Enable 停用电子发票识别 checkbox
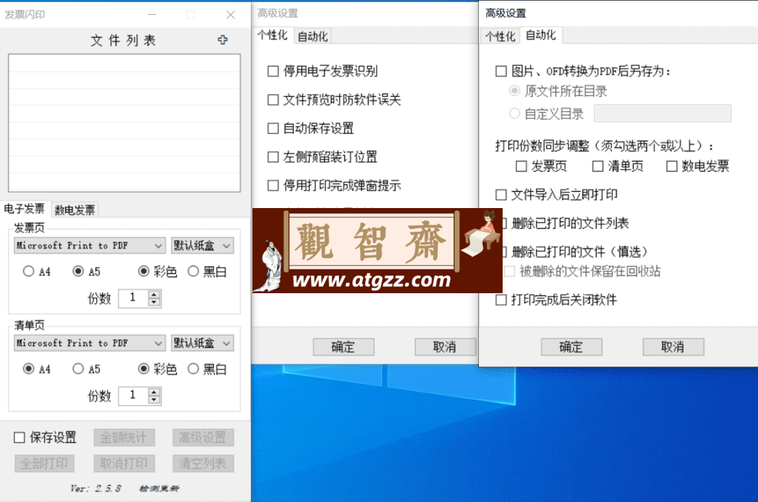Viewport: 758px width, 502px height. (x=273, y=71)
